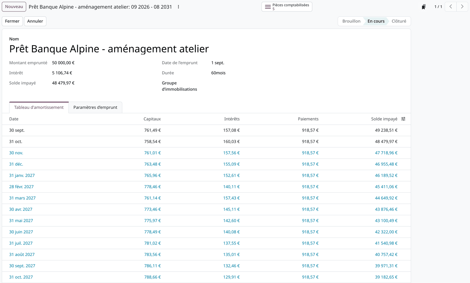Click capital 781,02 € cell

[x=152, y=243]
